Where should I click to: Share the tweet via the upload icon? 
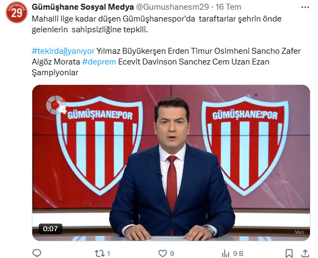pos(305,253)
